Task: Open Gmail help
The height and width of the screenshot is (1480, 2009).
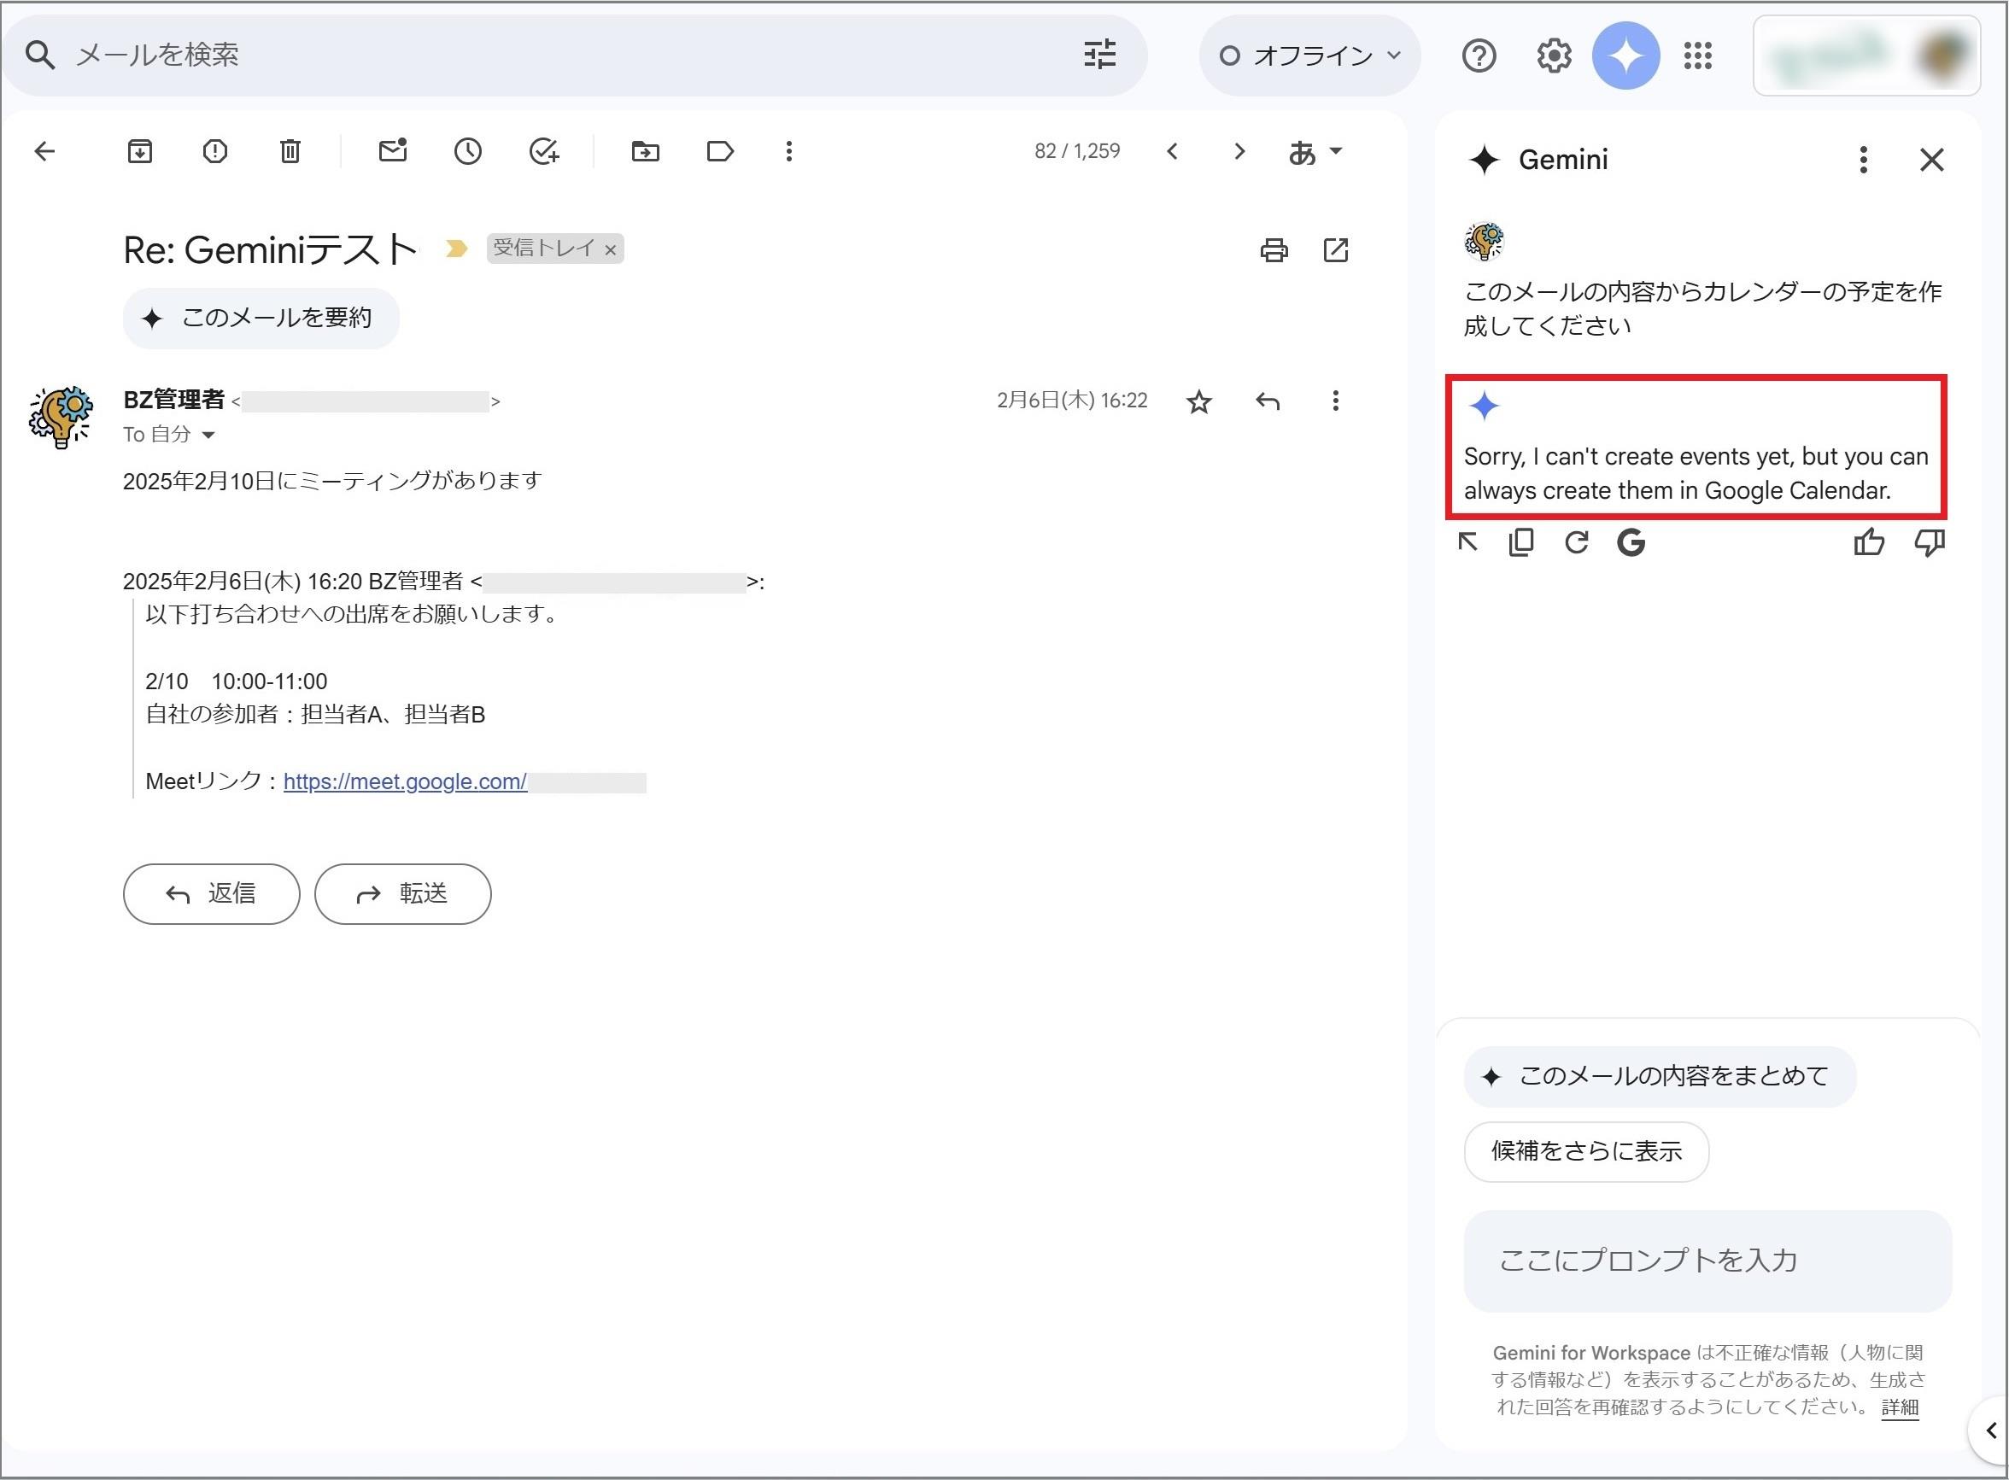Action: tap(1479, 56)
